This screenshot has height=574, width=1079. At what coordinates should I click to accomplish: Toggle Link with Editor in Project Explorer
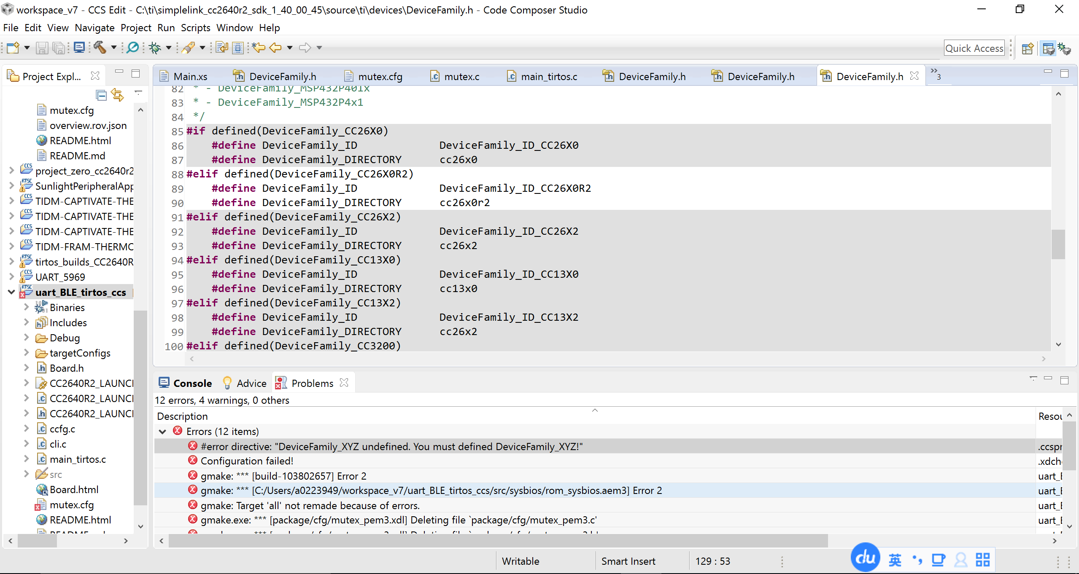(x=117, y=95)
